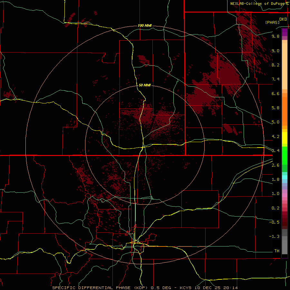Click the bright green color bar segment

(285, 155)
